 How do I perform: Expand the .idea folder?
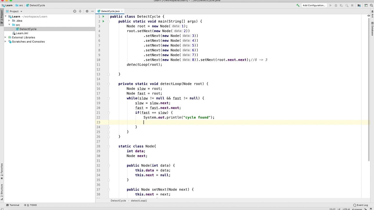pos(9,21)
